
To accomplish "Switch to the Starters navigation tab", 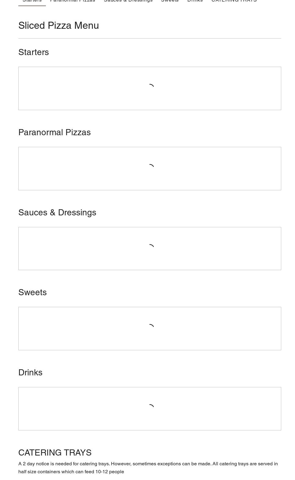I will pos(32,1).
